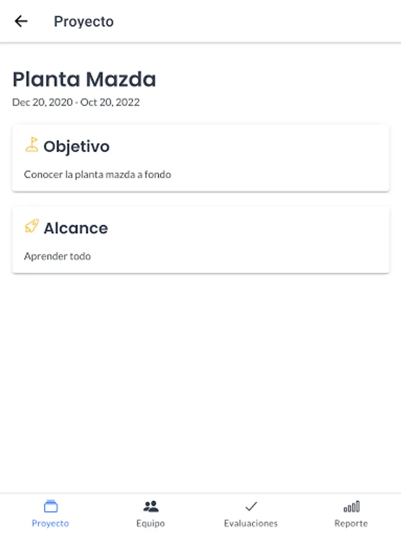Click the Planta Mazda project title
The image size is (401, 535).
(84, 79)
